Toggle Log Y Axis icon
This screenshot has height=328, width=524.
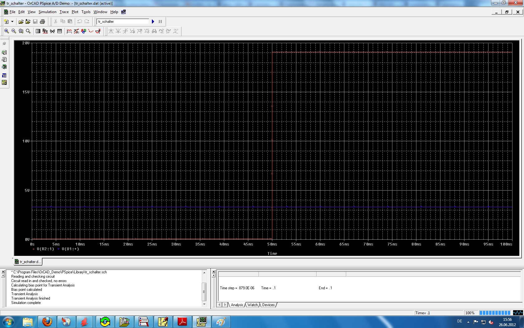[x=60, y=31]
